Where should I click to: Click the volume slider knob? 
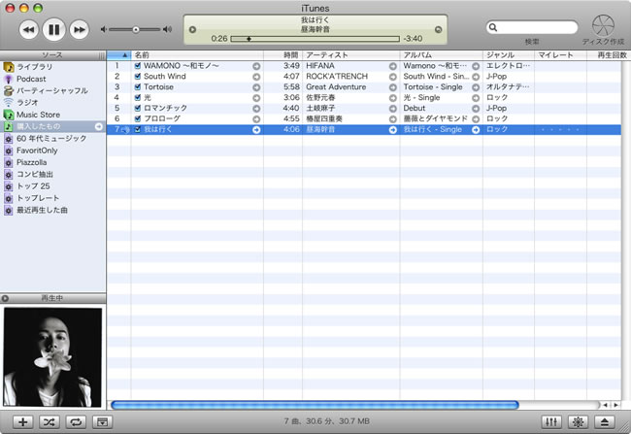click(x=136, y=29)
